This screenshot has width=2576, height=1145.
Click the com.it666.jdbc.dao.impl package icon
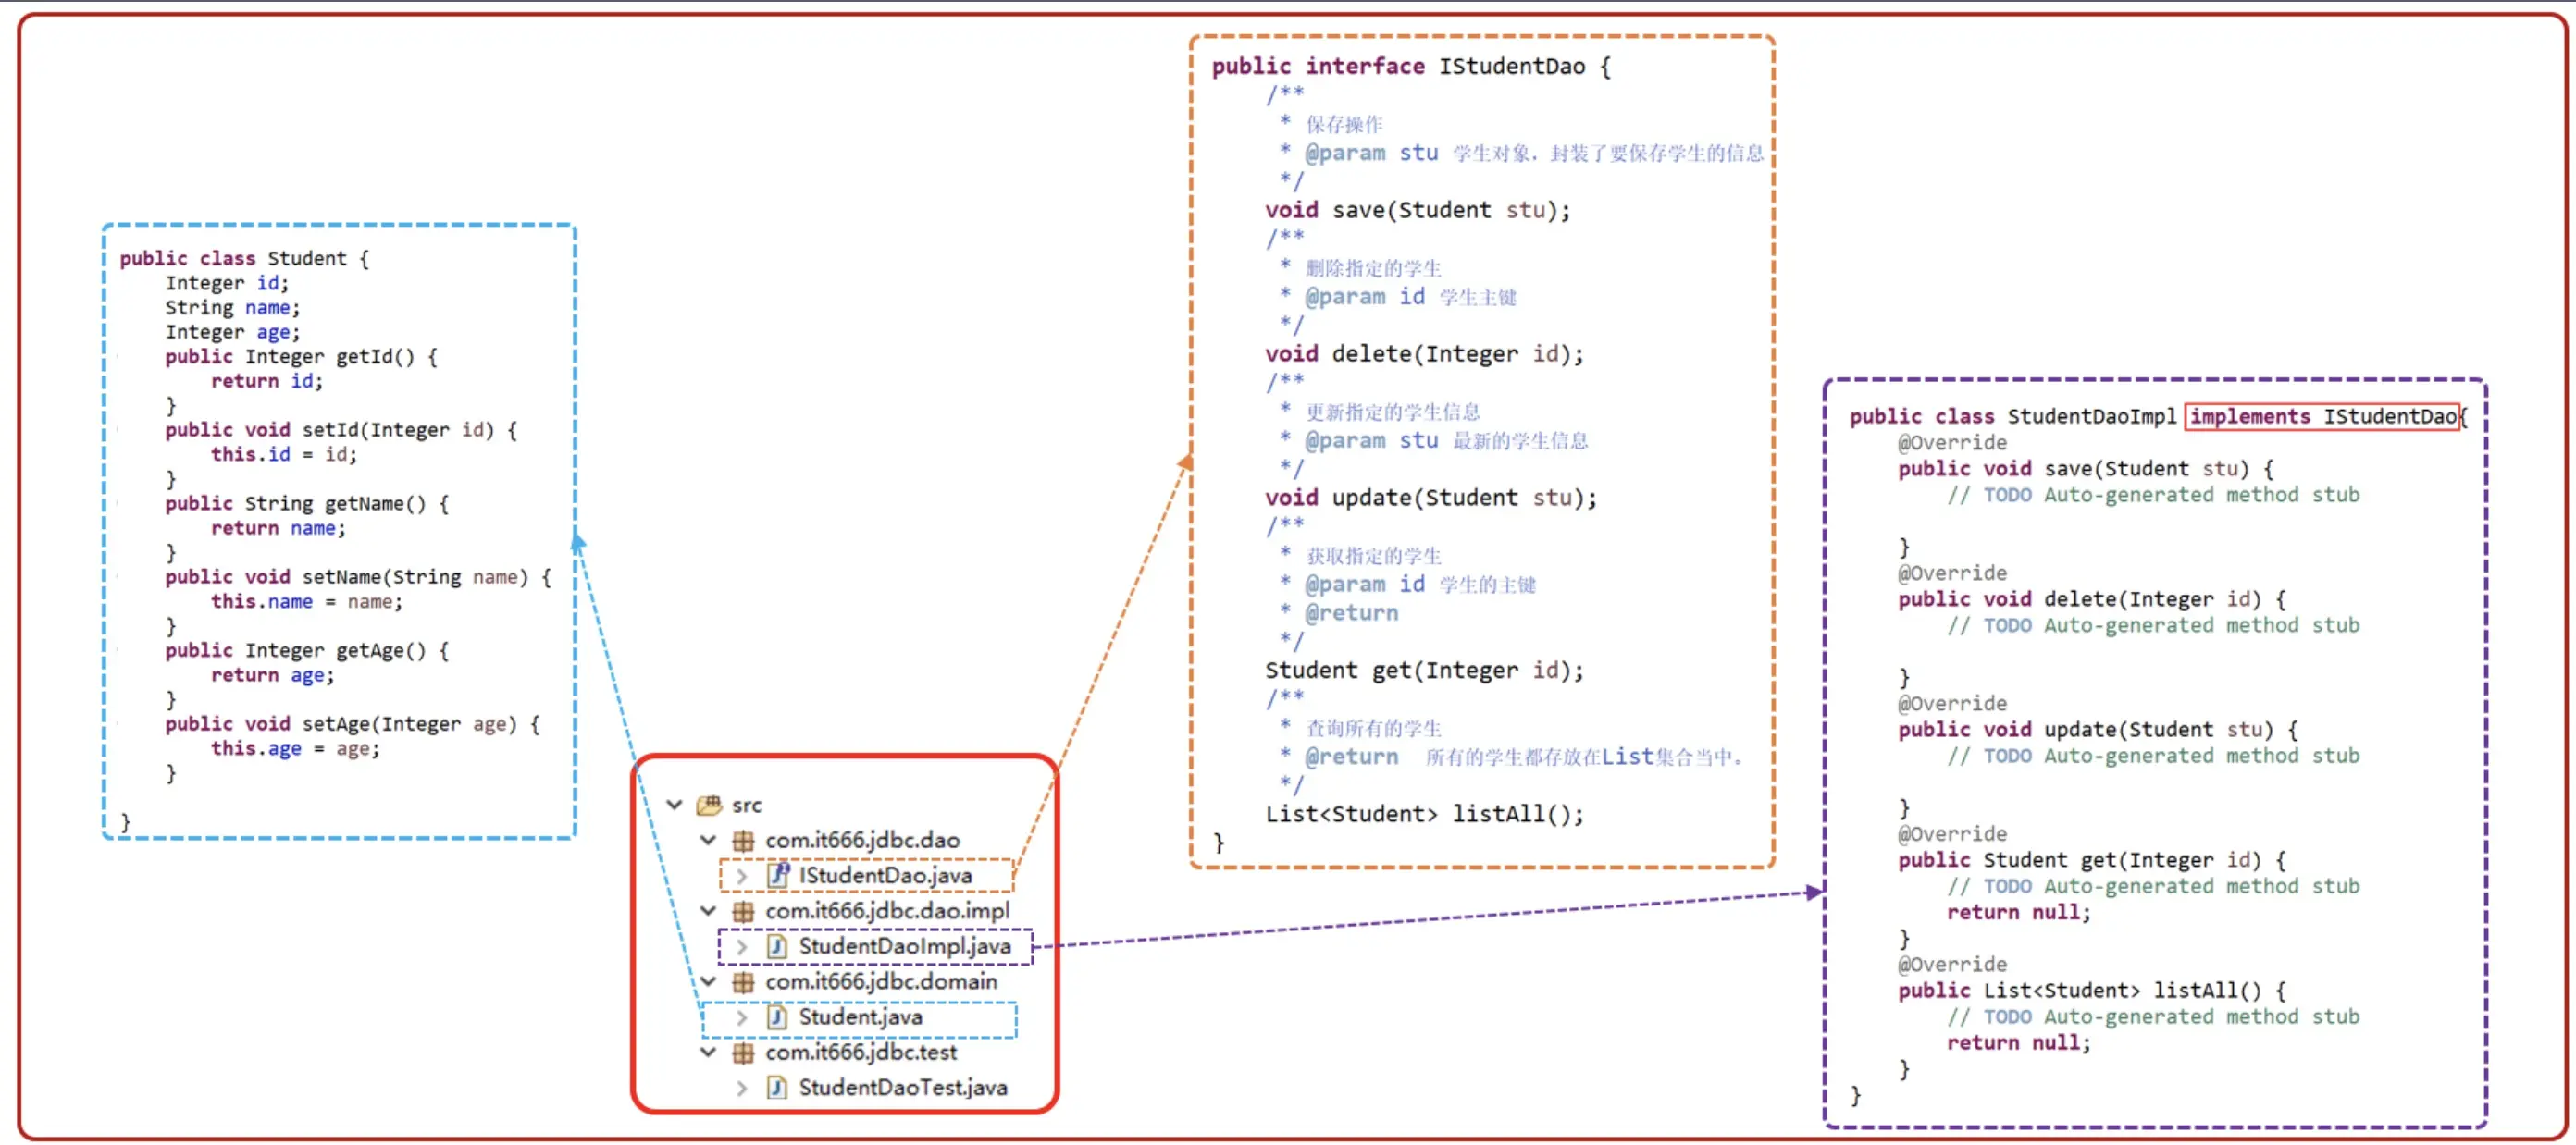pos(743,911)
